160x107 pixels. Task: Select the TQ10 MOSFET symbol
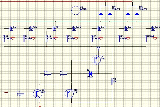point(75,29)
